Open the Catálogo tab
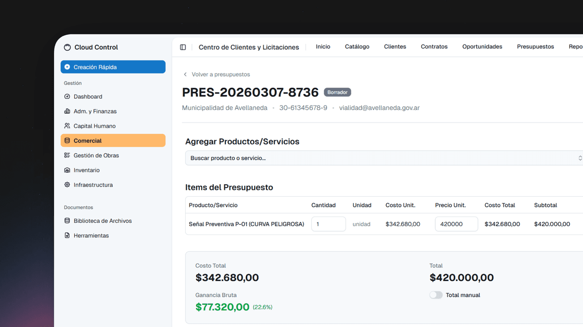The width and height of the screenshot is (583, 327). tap(357, 47)
